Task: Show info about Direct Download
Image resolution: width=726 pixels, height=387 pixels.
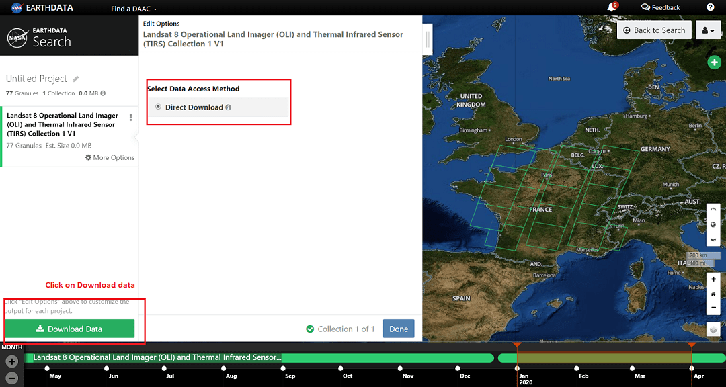Action: coord(229,107)
